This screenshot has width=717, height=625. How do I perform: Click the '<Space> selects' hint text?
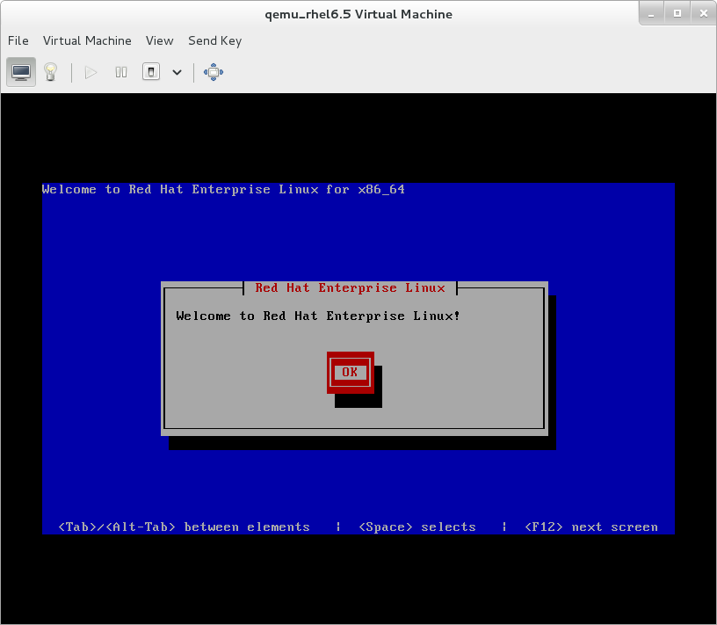click(417, 527)
